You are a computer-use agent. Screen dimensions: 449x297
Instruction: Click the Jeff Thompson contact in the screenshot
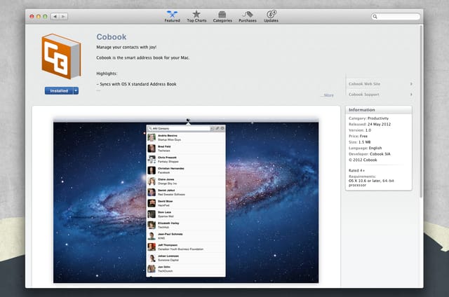click(x=186, y=247)
